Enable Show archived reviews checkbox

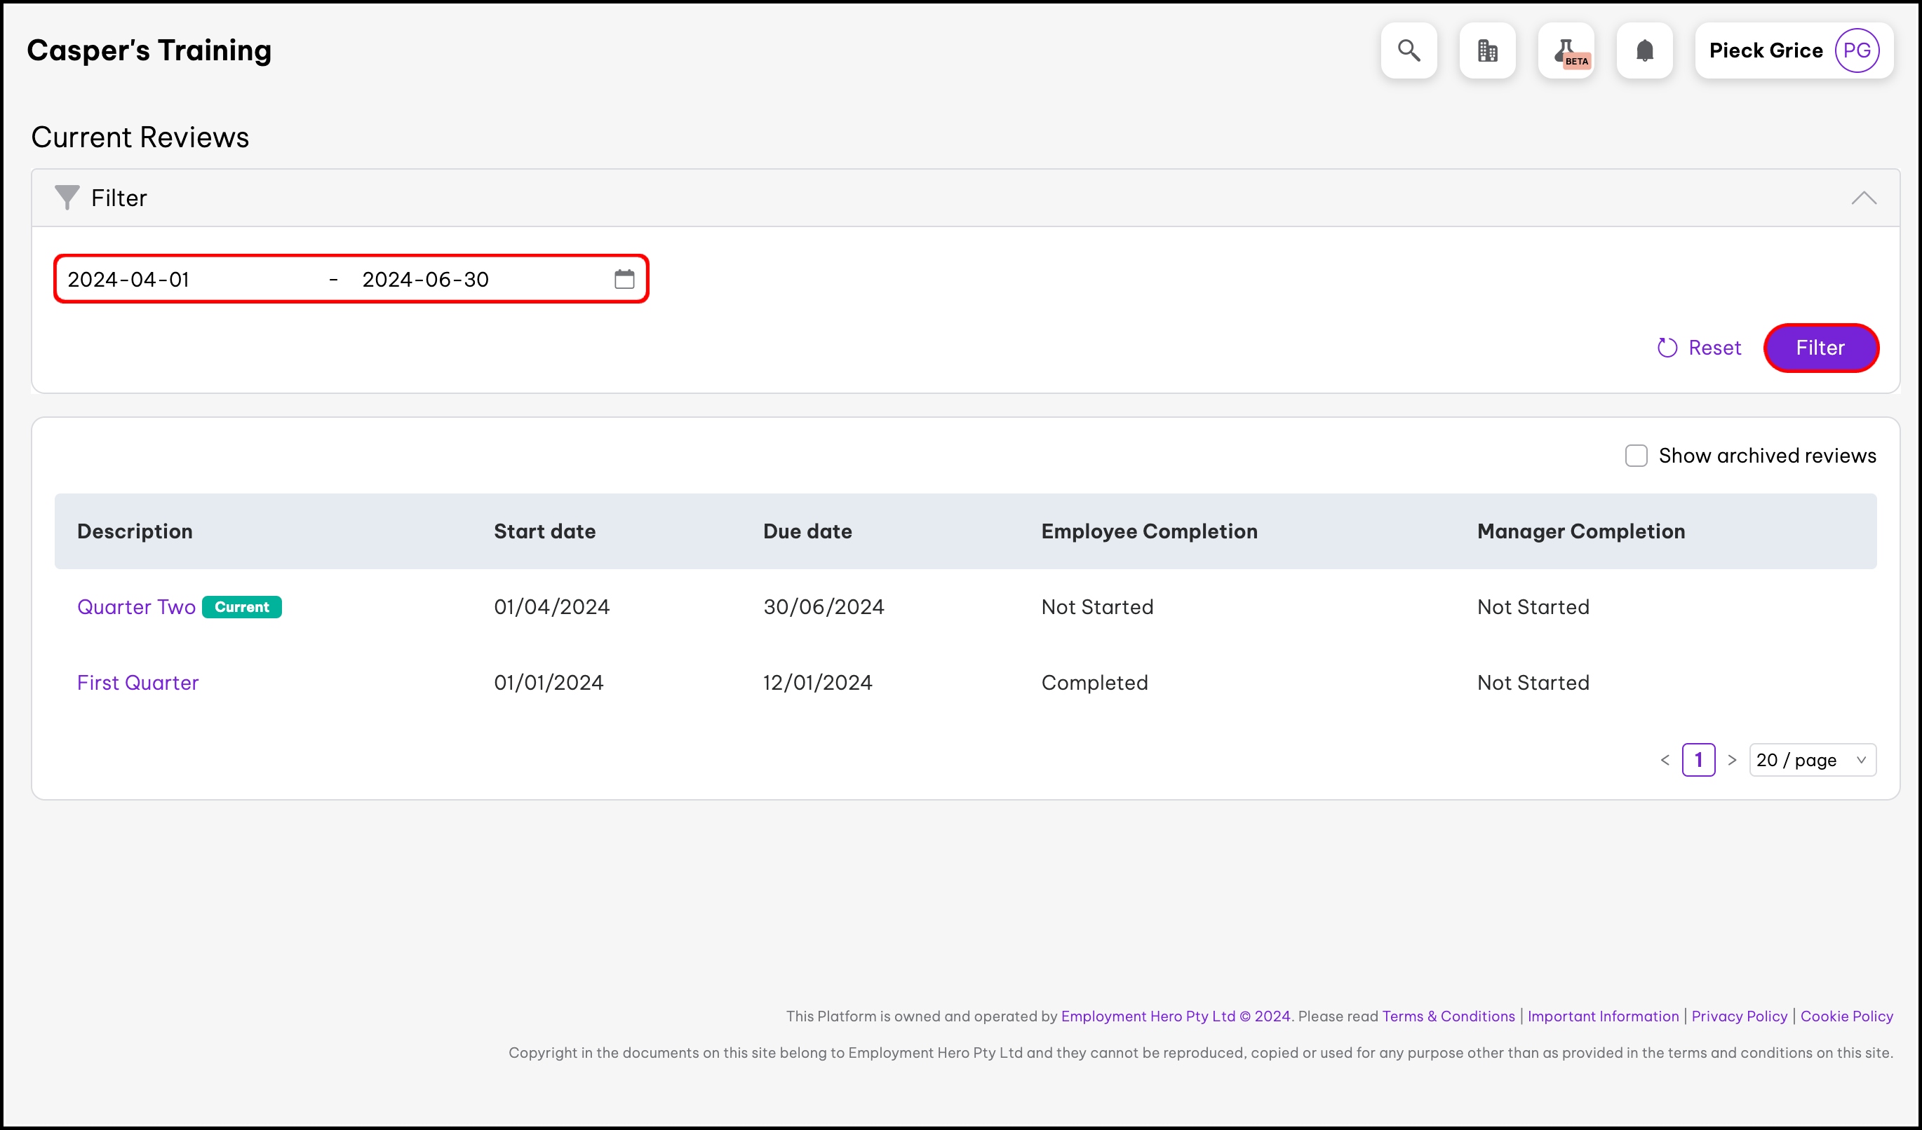[x=1635, y=456]
